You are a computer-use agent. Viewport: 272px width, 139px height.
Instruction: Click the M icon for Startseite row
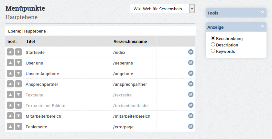coord(191,52)
